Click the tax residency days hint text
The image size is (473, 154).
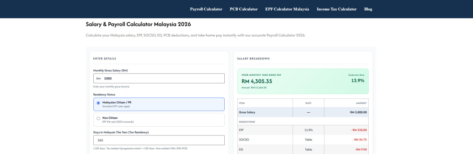point(141,148)
